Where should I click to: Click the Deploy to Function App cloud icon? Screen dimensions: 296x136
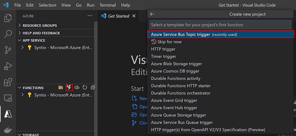pos(77,88)
